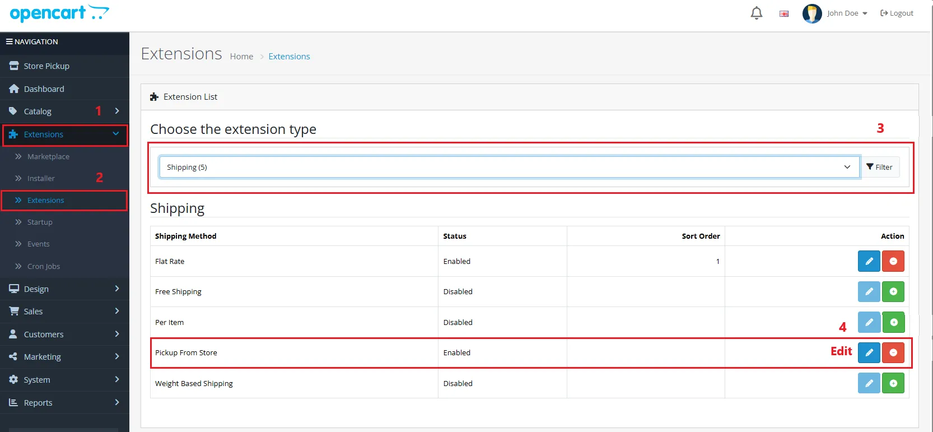Click the language flag icon

click(784, 13)
